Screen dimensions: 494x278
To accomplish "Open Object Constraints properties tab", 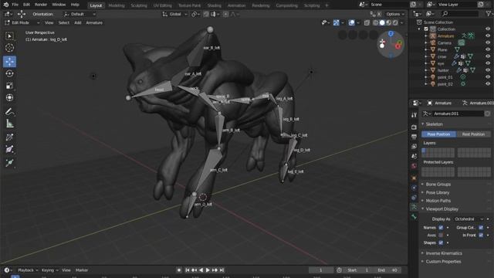I will point(414,198).
